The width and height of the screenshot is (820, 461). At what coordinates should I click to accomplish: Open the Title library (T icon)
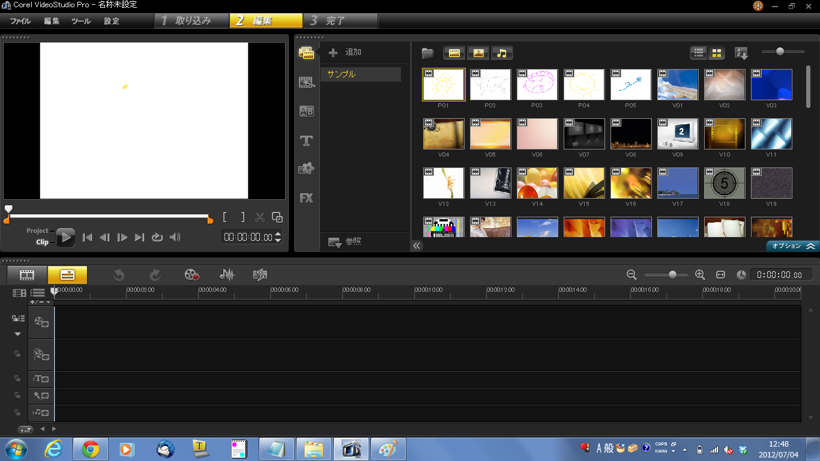tap(307, 140)
